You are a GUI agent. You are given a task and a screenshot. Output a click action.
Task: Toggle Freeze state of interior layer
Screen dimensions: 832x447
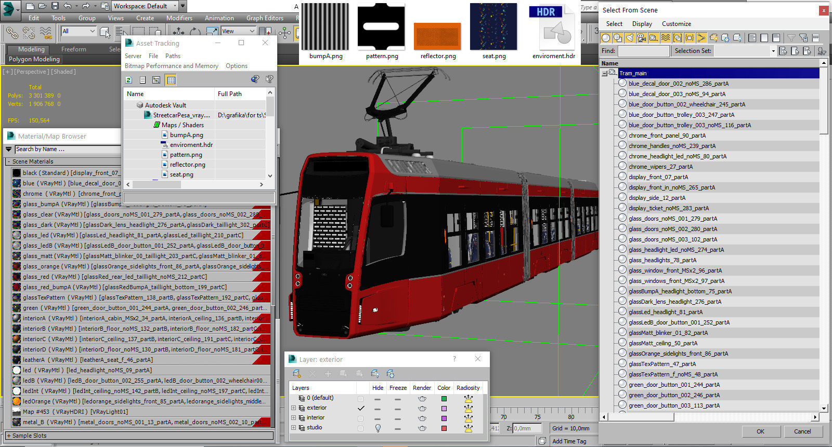pyautogui.click(x=398, y=418)
